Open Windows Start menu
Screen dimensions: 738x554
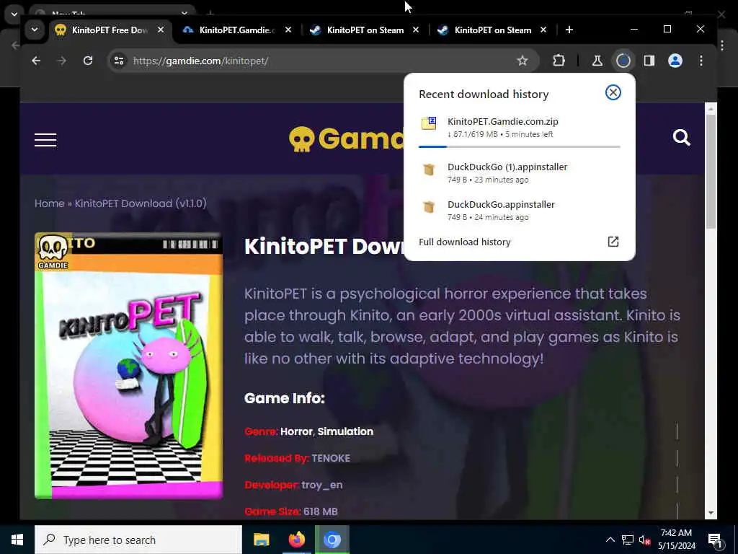[x=17, y=540]
